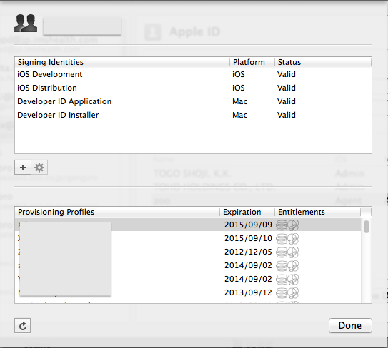The height and width of the screenshot is (348, 388).
Task: Sort by the Expiration column header
Action: 247,212
